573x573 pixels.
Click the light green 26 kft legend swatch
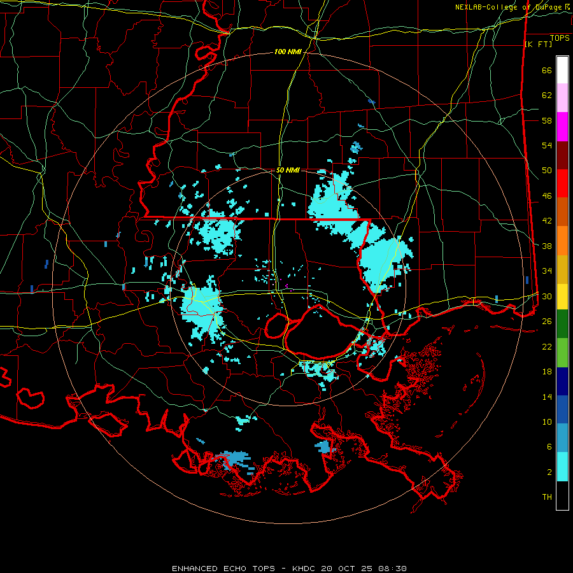562,353
